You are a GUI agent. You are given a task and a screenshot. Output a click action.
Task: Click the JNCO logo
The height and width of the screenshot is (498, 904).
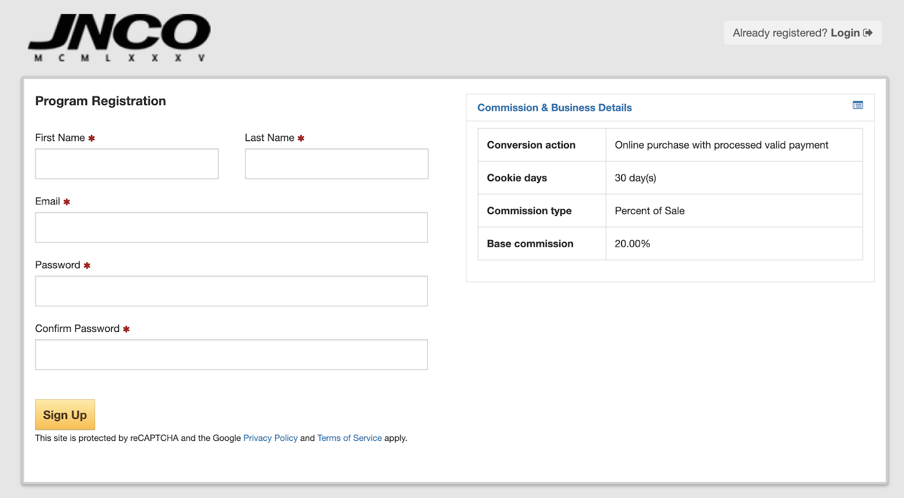coord(119,37)
